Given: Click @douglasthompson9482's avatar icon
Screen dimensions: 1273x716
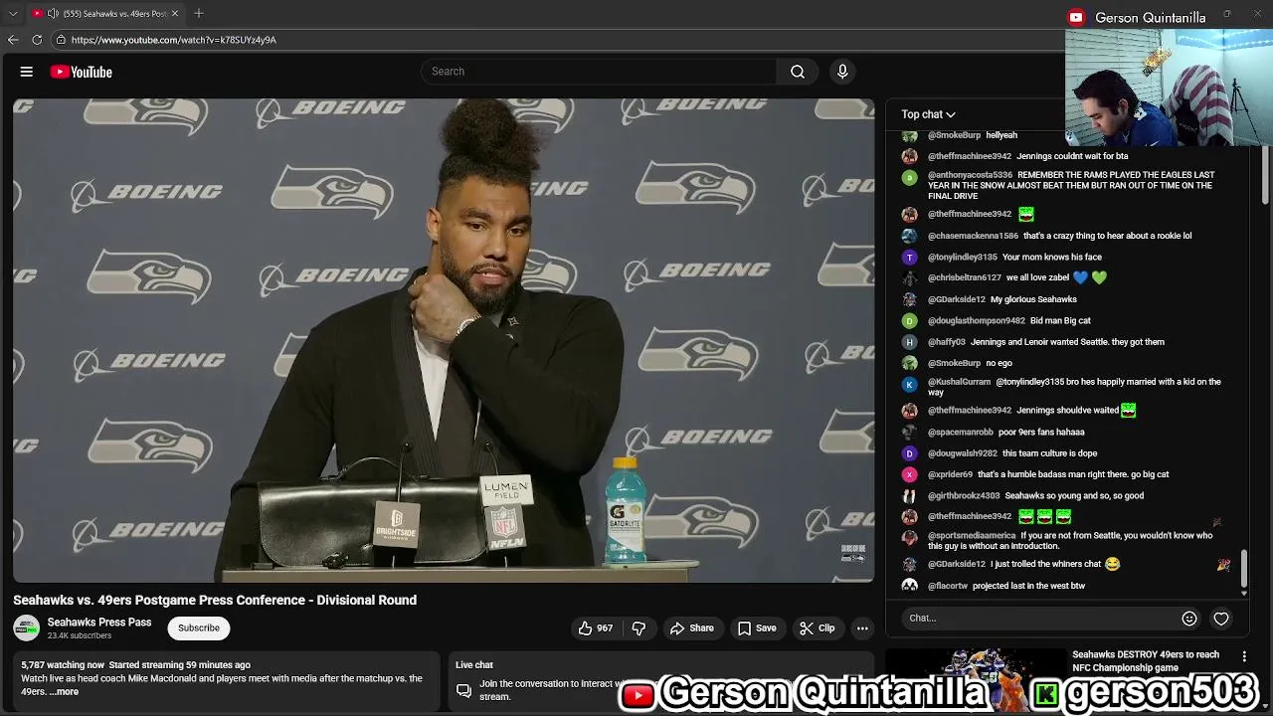Looking at the screenshot, I should (909, 320).
